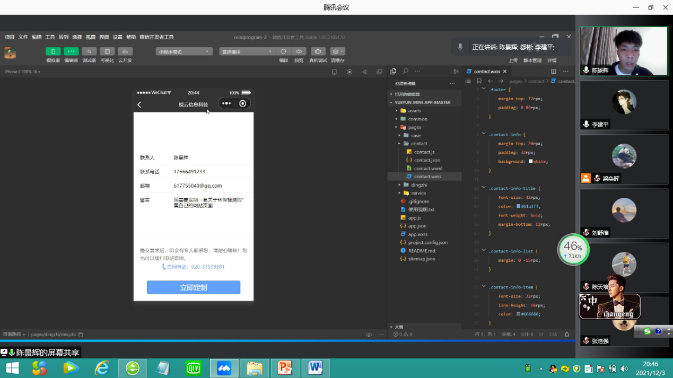This screenshot has width=673, height=378.
Task: Open the 普通编译 compile mode dropdown
Action: click(247, 51)
